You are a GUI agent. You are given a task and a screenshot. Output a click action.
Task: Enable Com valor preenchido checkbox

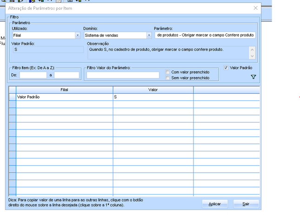point(168,72)
